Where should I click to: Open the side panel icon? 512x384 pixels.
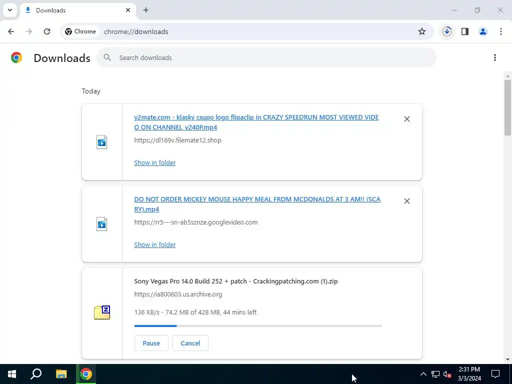[x=465, y=31]
